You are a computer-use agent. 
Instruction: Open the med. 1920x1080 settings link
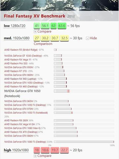click(x=17, y=38)
